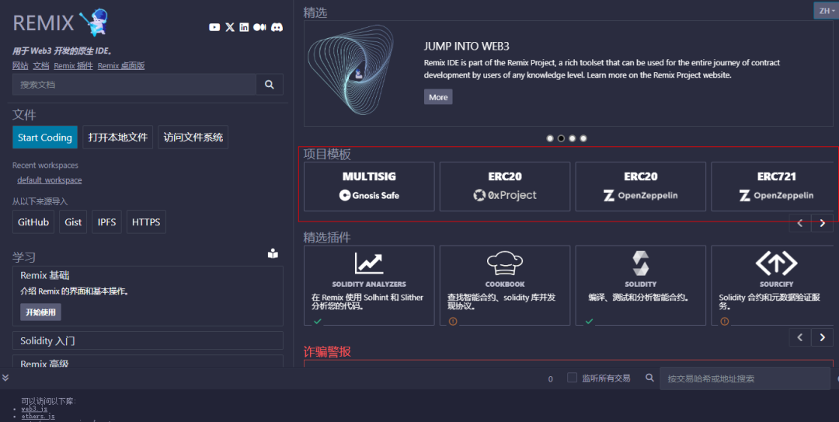Screen dimensions: 839x422
Task: Show next project templates with right arrow
Action: click(823, 223)
